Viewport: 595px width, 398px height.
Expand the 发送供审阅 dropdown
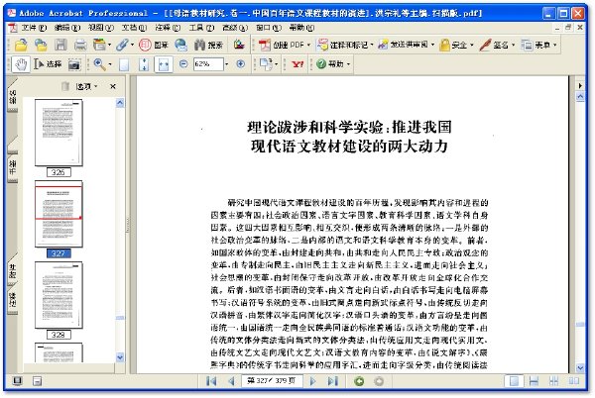pyautogui.click(x=432, y=45)
